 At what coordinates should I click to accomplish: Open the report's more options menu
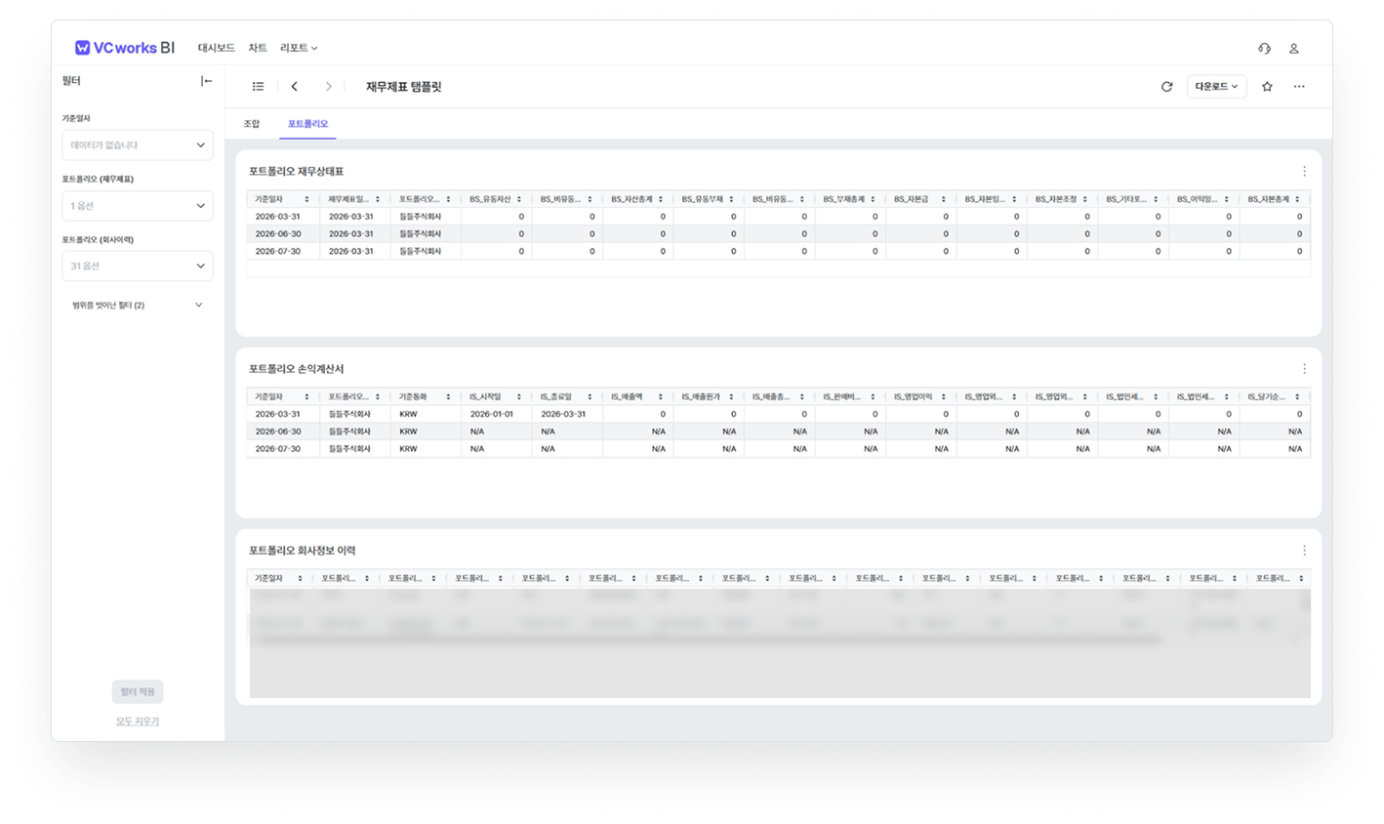[x=1299, y=87]
